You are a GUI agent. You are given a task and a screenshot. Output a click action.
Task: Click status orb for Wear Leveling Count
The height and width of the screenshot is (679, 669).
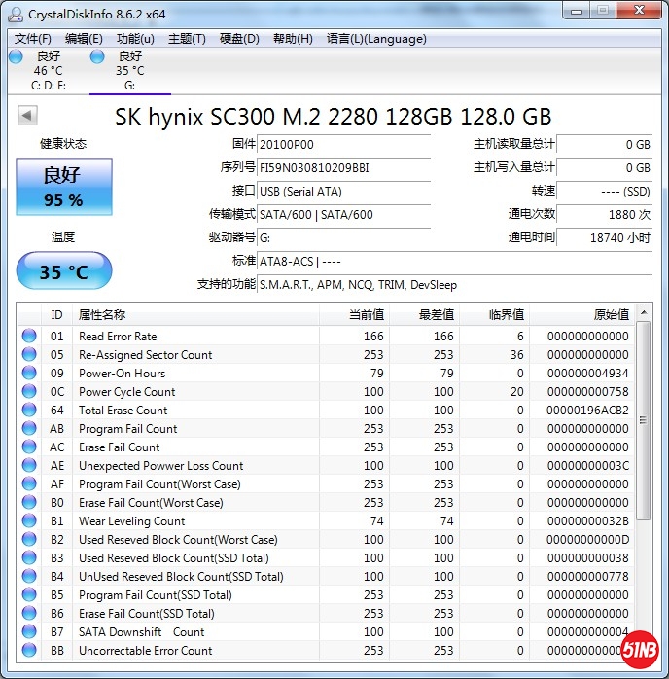coord(29,521)
